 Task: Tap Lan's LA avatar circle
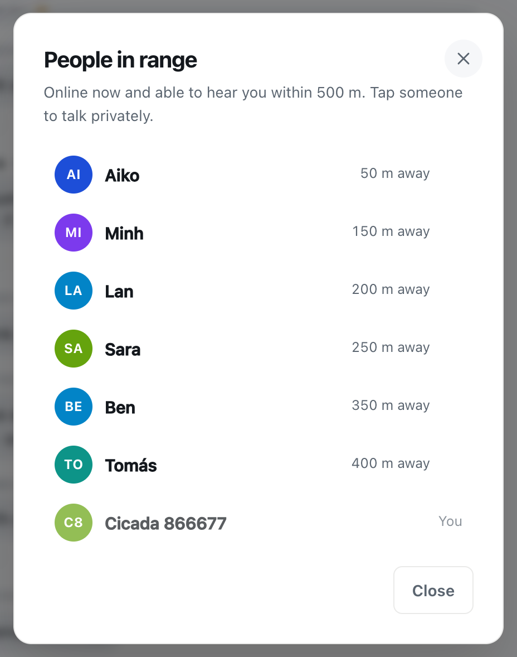click(73, 291)
